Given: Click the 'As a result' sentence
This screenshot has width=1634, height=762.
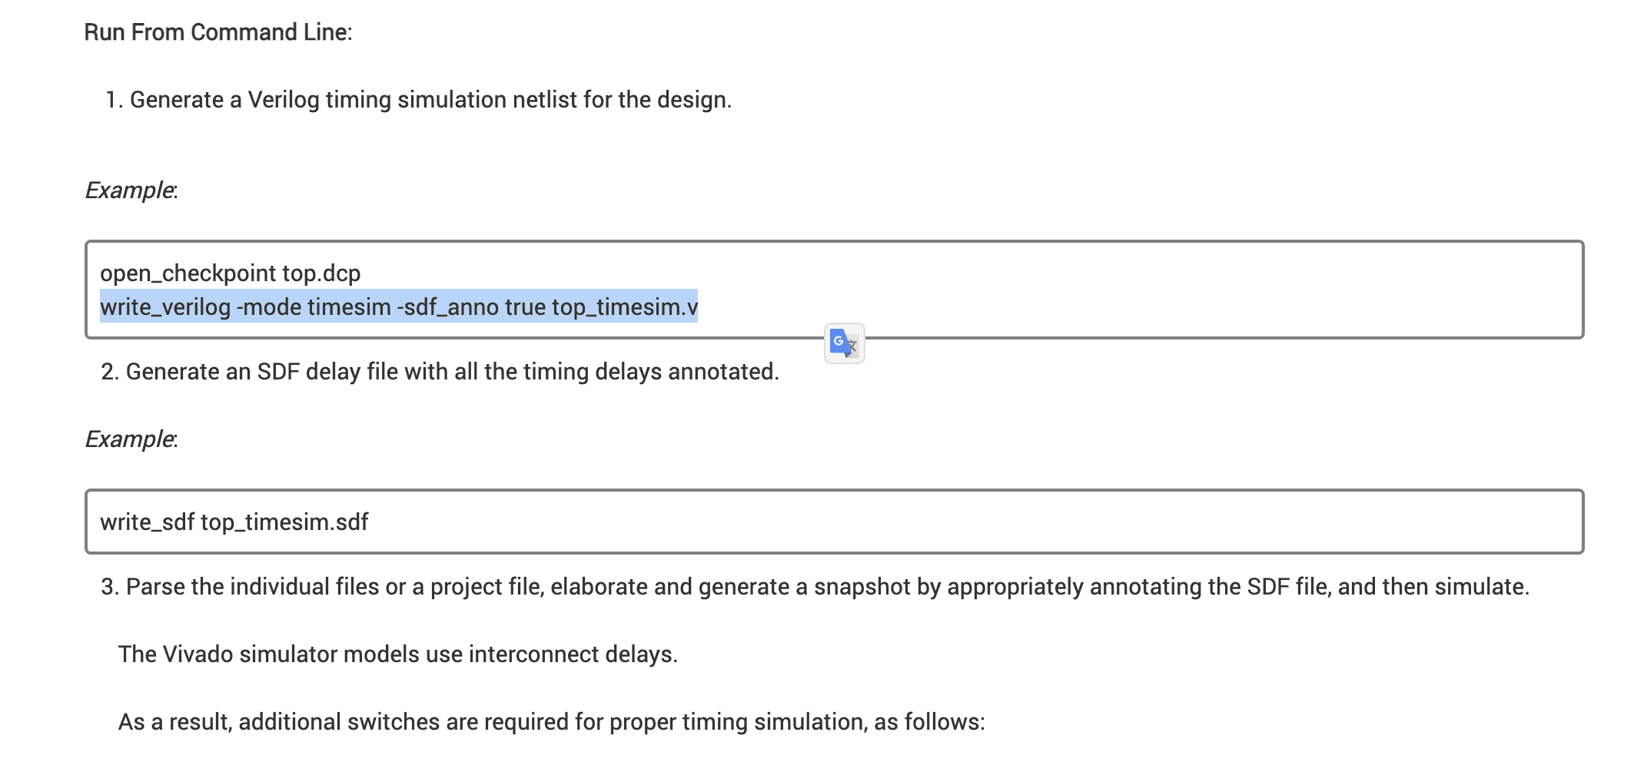Looking at the screenshot, I should pos(551,722).
